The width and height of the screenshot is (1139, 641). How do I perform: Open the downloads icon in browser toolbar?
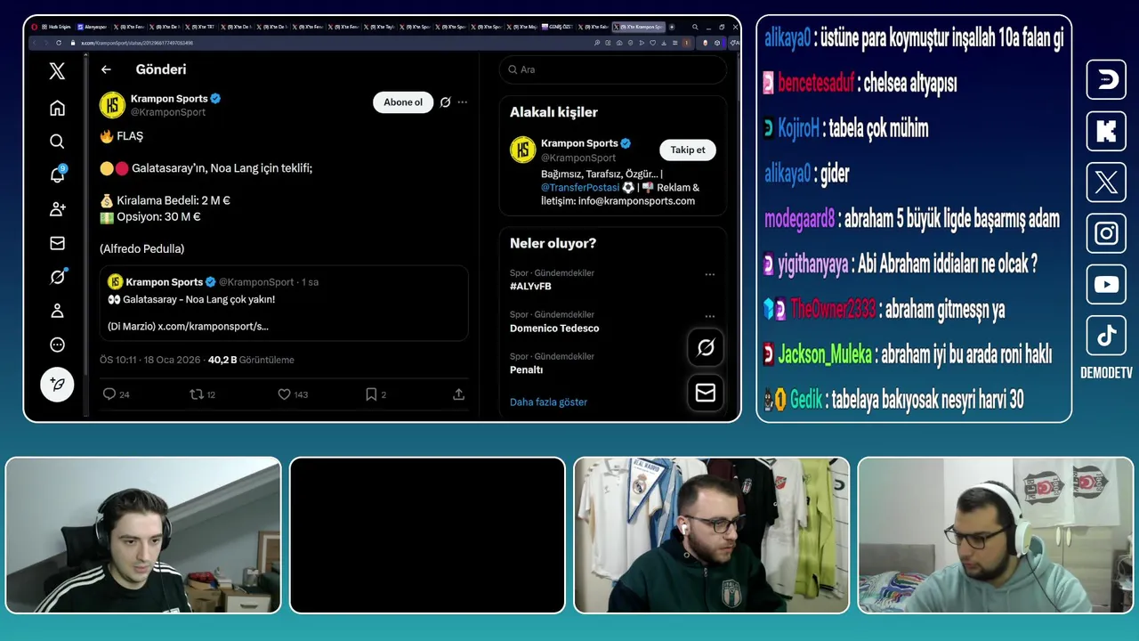point(664,43)
